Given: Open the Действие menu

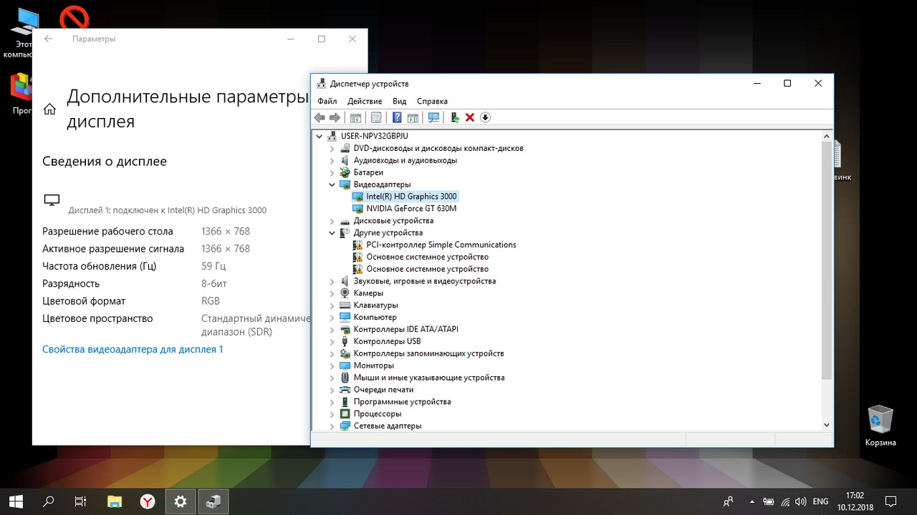Looking at the screenshot, I should click(365, 101).
